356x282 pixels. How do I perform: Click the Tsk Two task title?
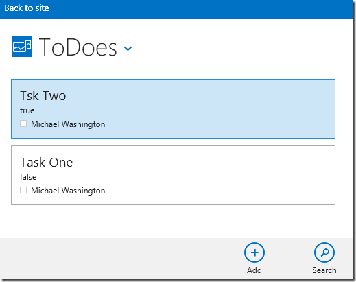click(x=43, y=95)
